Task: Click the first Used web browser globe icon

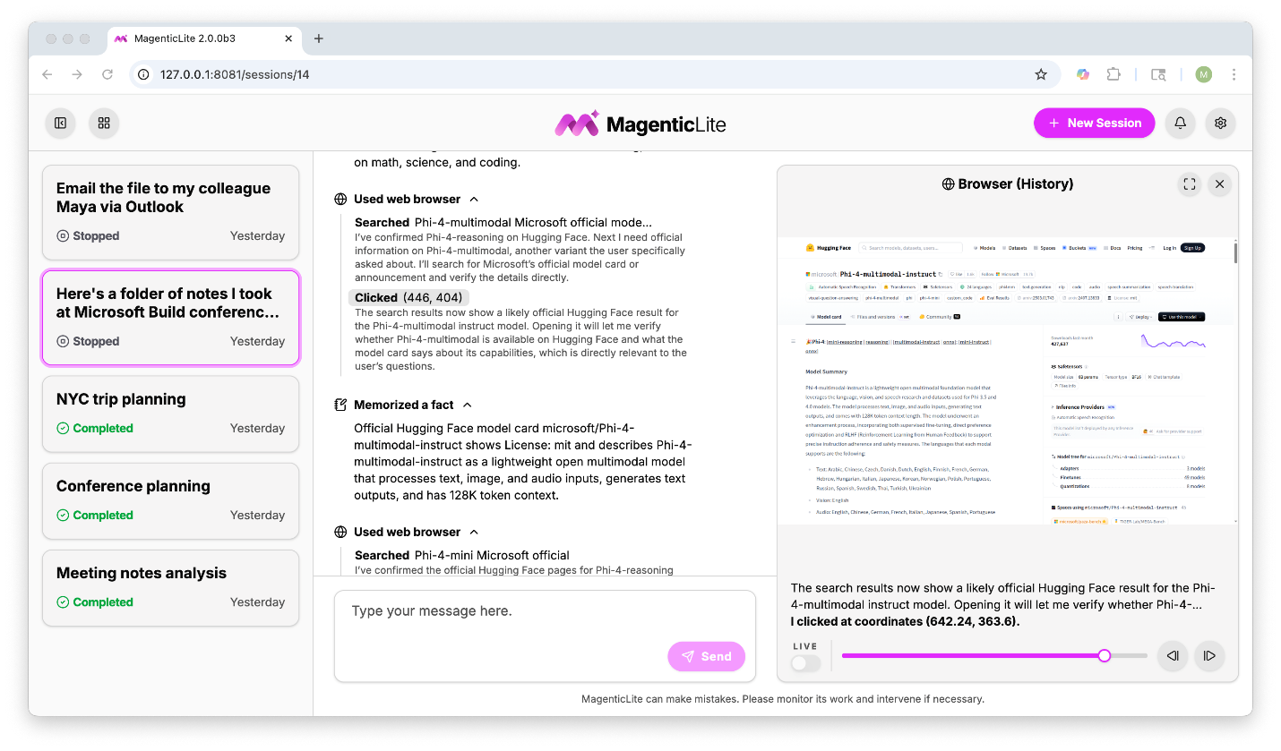Action: pyautogui.click(x=340, y=200)
